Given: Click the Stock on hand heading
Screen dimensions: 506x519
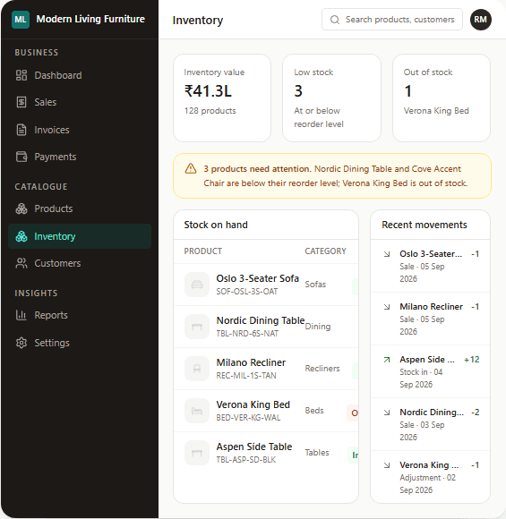Looking at the screenshot, I should 216,225.
